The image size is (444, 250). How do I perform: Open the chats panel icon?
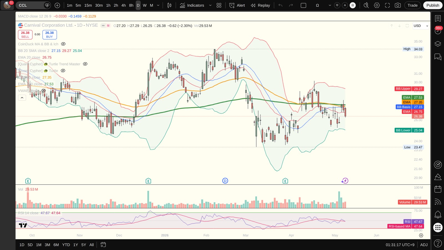(438, 57)
